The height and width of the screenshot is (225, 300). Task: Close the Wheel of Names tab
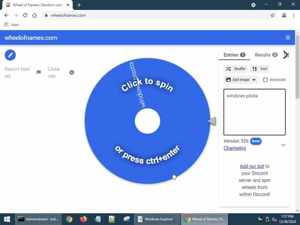coord(68,5)
